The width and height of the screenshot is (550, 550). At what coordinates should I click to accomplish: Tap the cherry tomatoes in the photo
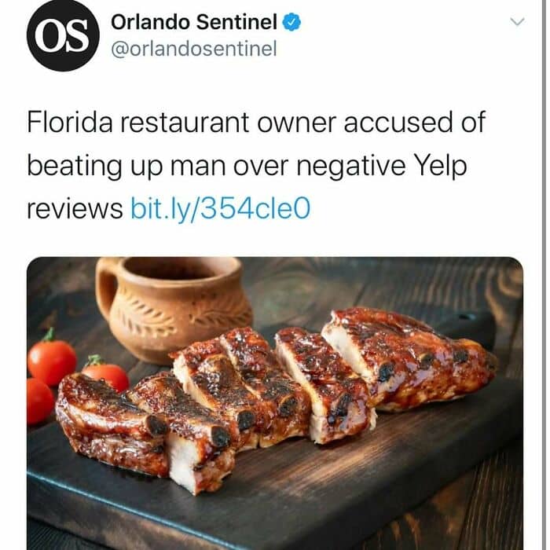[x=52, y=361]
